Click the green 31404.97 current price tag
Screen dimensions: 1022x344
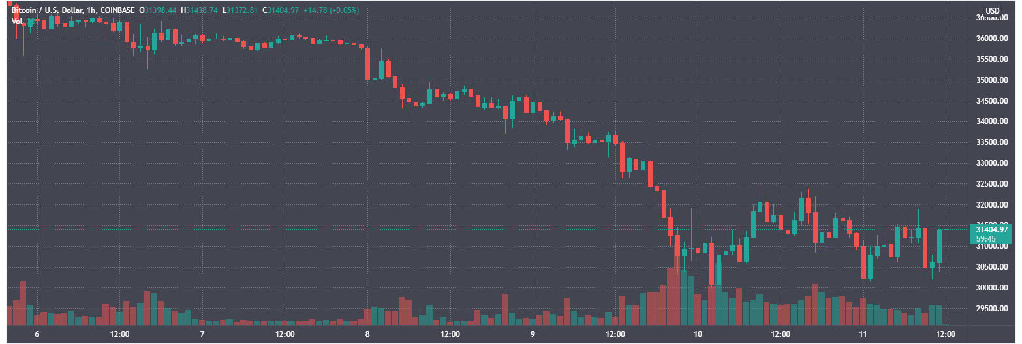coord(992,229)
